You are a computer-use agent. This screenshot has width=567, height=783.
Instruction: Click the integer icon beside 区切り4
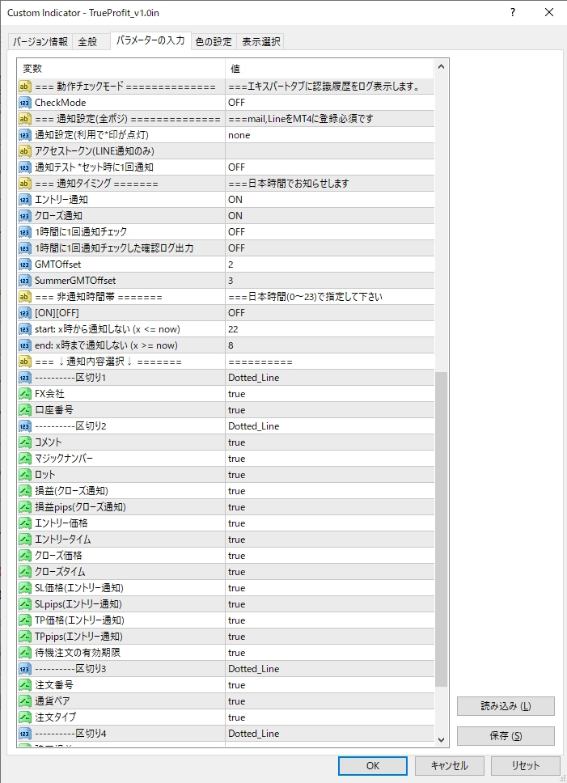pos(25,734)
